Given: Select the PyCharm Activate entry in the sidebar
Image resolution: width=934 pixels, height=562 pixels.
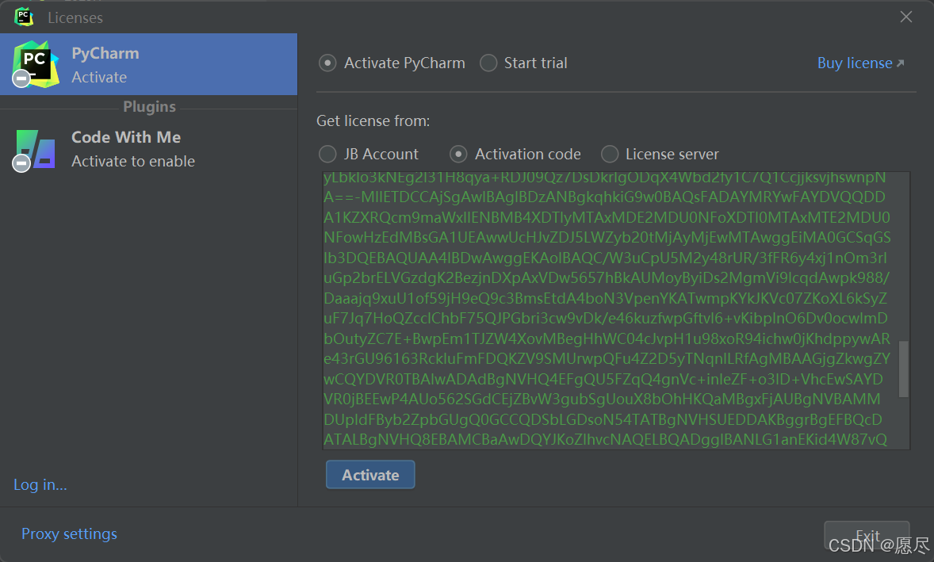Looking at the screenshot, I should 148,64.
